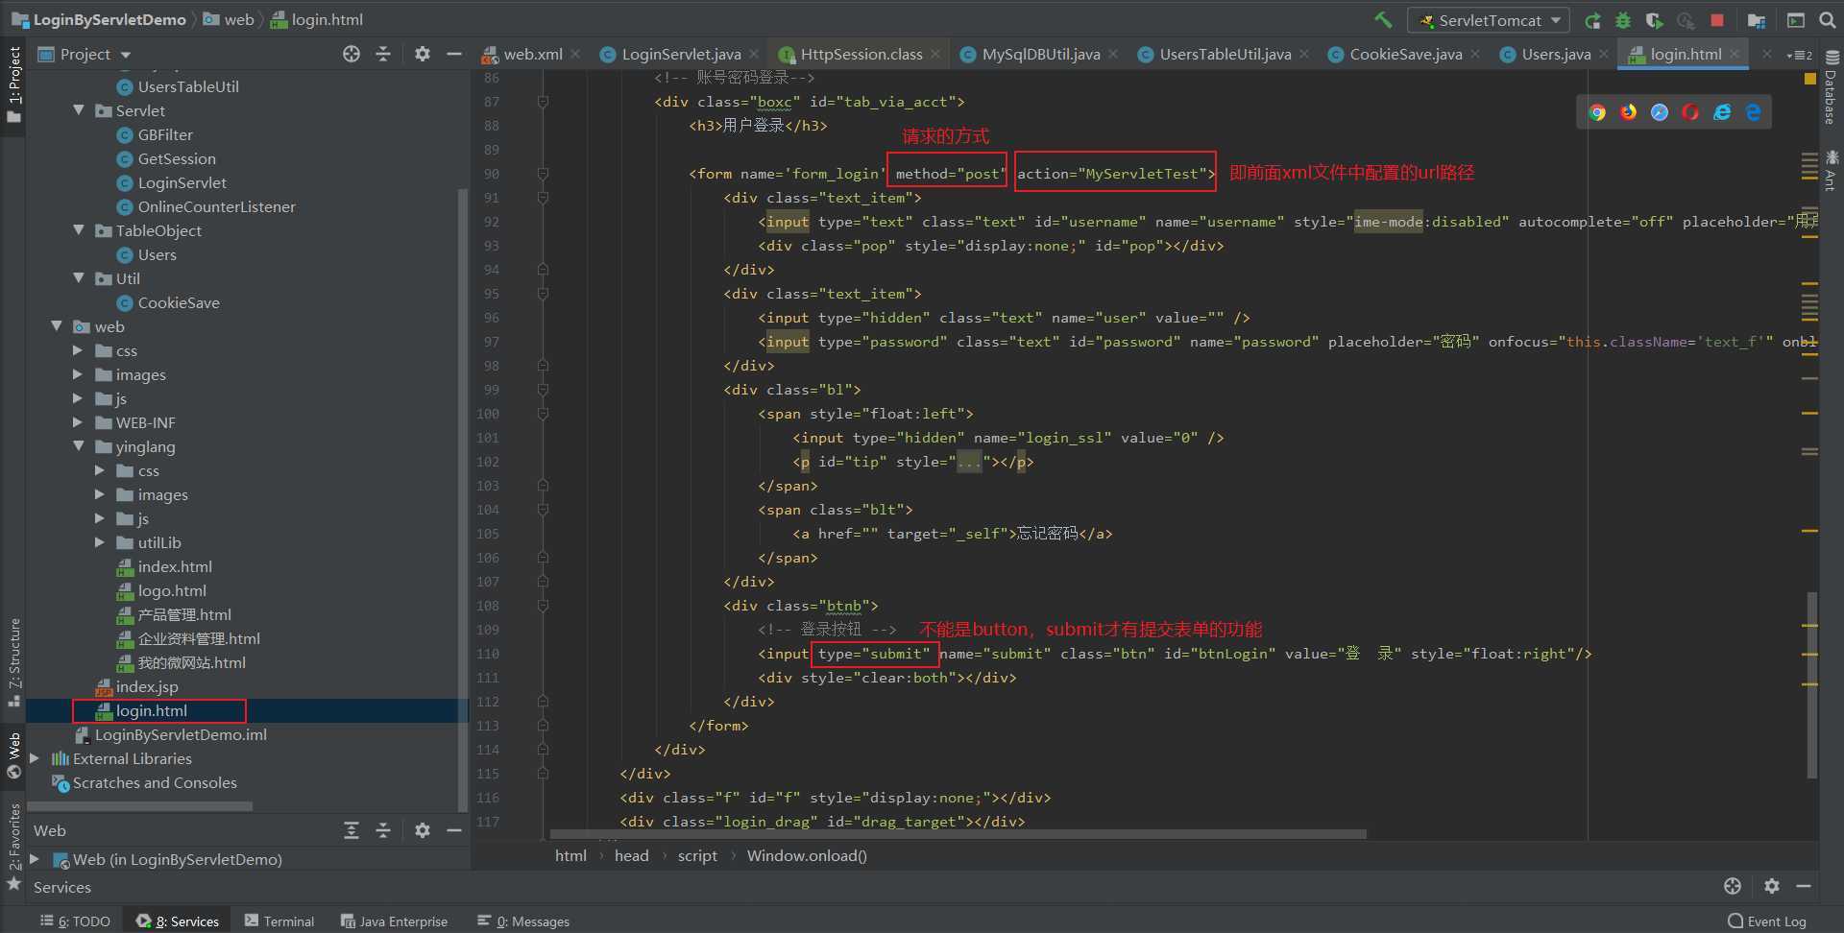Expand Web (in LoginByServletDemo) node

(36, 859)
